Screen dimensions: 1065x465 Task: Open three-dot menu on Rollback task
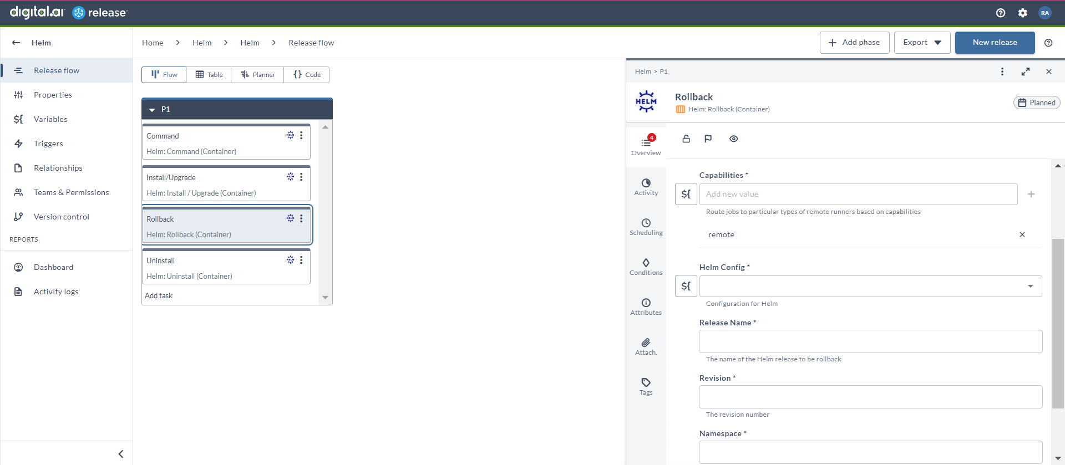pos(301,218)
